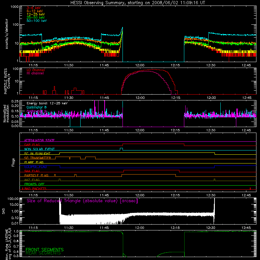Click the BAD_PACKETS spike near 12:46
Image resolution: width=260 pixels, height=260 pixels.
(x=250, y=188)
